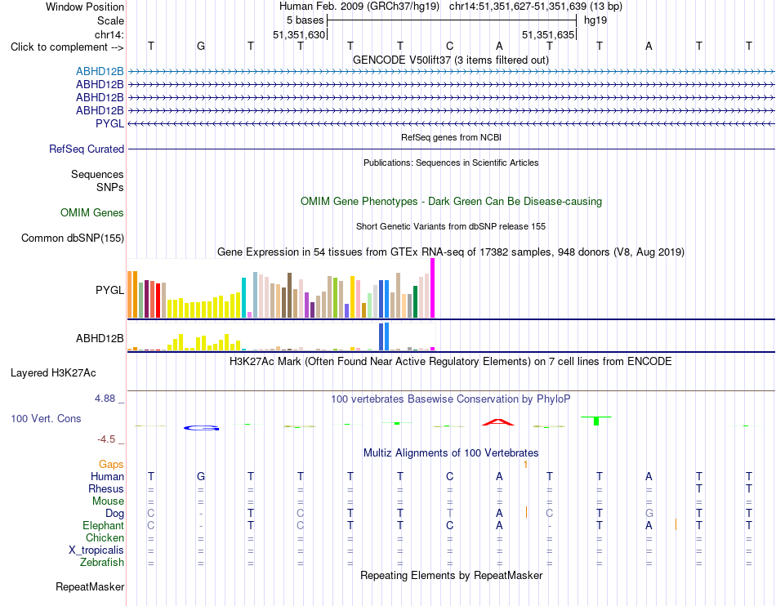This screenshot has width=776, height=606.
Task: Click the 5 bases scale bar
Action: tap(452, 20)
